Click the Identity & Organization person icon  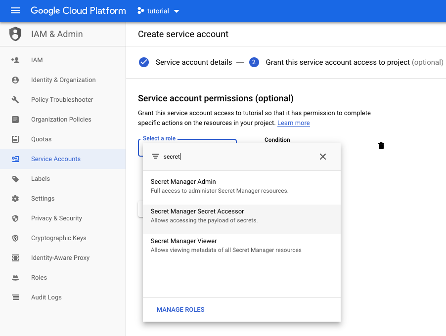coord(15,80)
